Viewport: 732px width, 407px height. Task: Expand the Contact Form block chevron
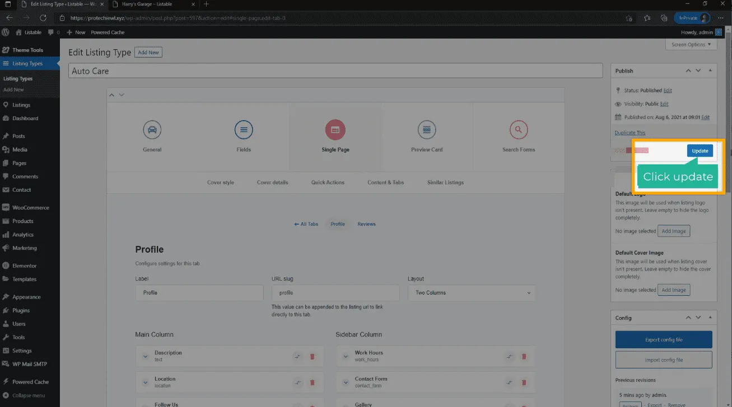click(346, 382)
